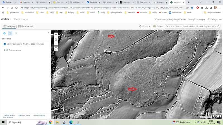Zoom in on the map with plus button

[x=56, y=35]
